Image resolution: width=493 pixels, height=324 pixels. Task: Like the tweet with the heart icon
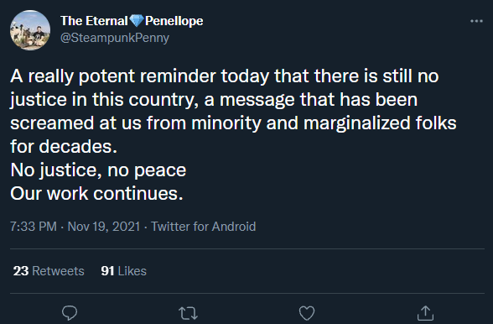(x=307, y=313)
